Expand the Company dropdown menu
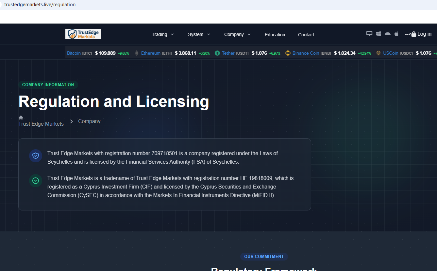This screenshot has height=271, width=437. [237, 34]
